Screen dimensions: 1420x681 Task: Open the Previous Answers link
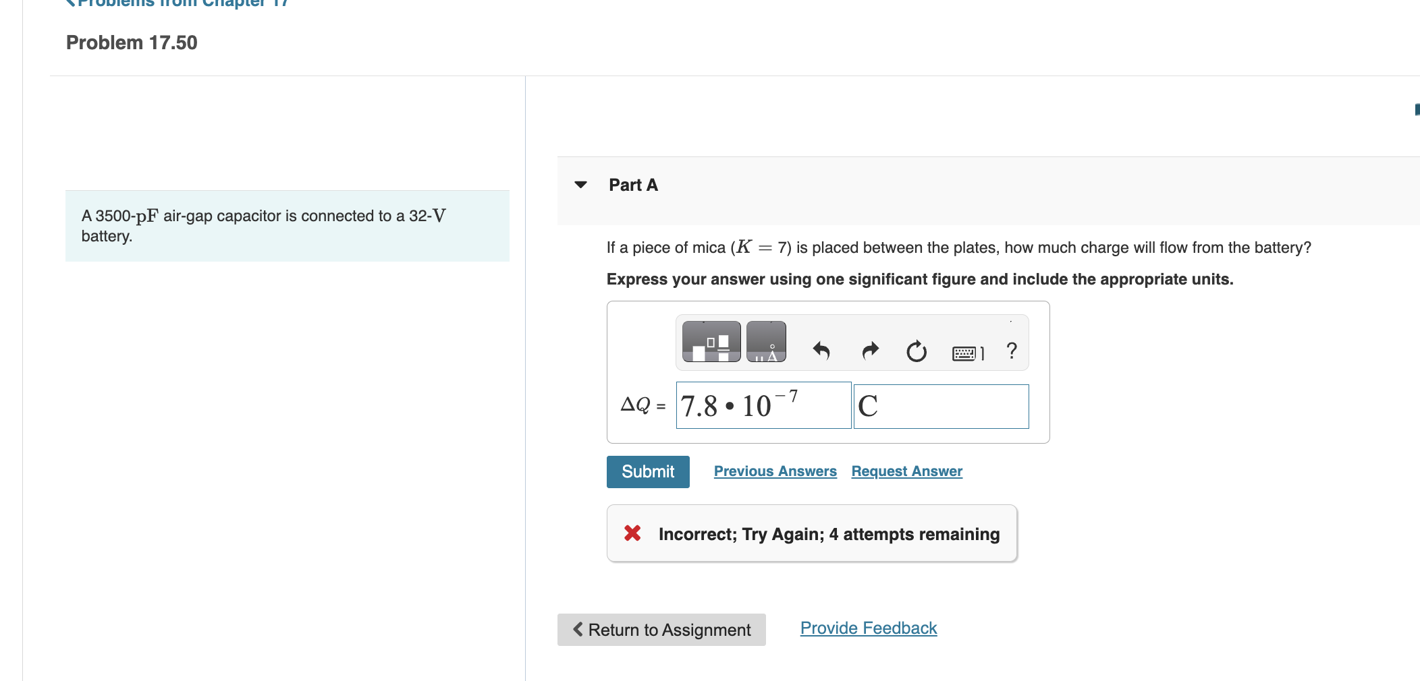(x=775, y=471)
